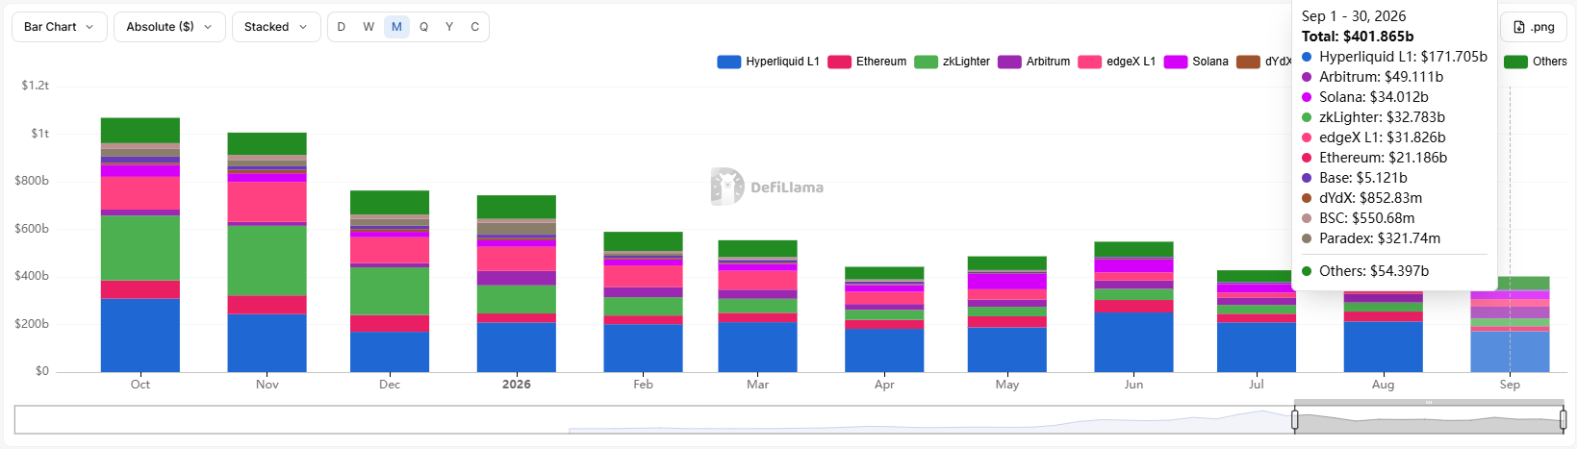The image size is (1577, 449).
Task: Toggle dYdX legend swatch
Action: pos(1248,62)
